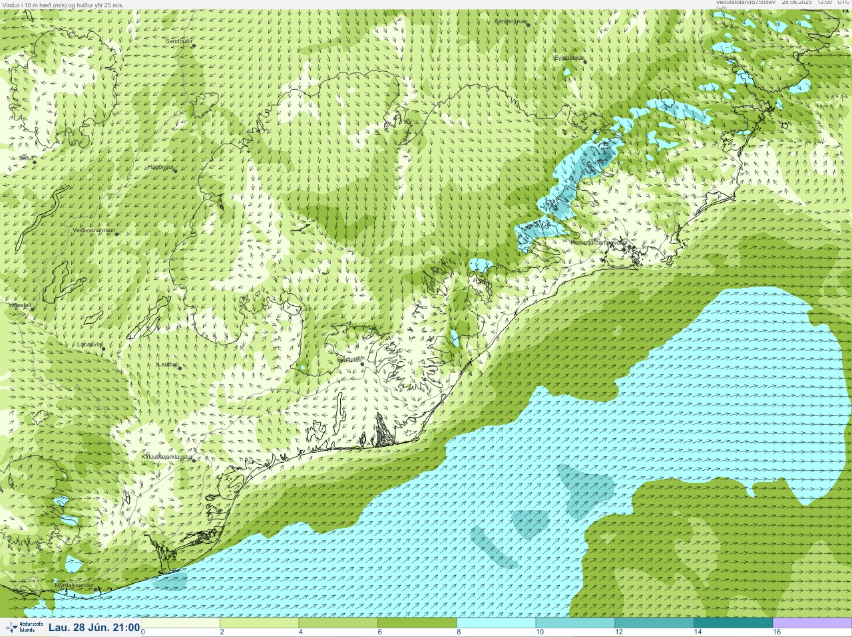The height and width of the screenshot is (637, 852).
Task: Click the Vatnsfell station label
Action: [20, 306]
